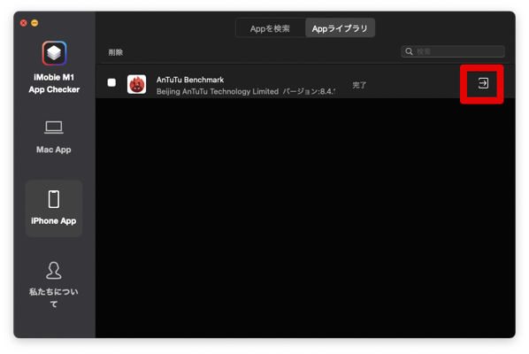Select the iPhone App sidebar item
The width and height of the screenshot is (529, 354).
click(x=54, y=208)
